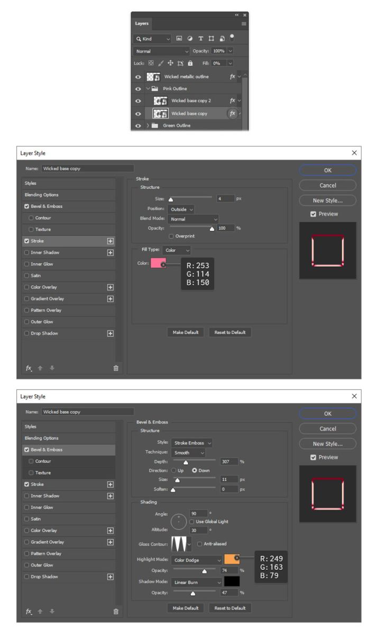Screen dimensions: 377x635
Task: Expand the Green Outline group
Action: 148,125
